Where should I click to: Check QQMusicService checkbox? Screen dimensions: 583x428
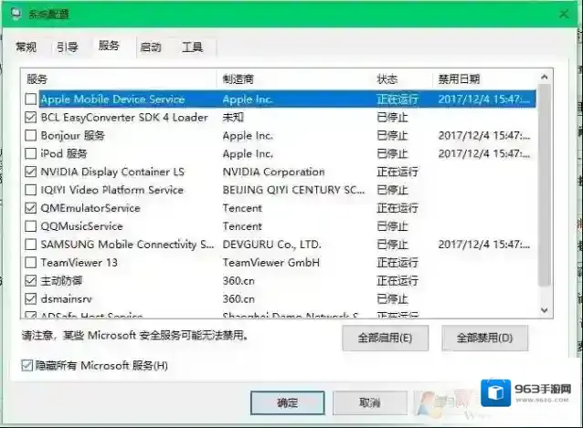30,226
